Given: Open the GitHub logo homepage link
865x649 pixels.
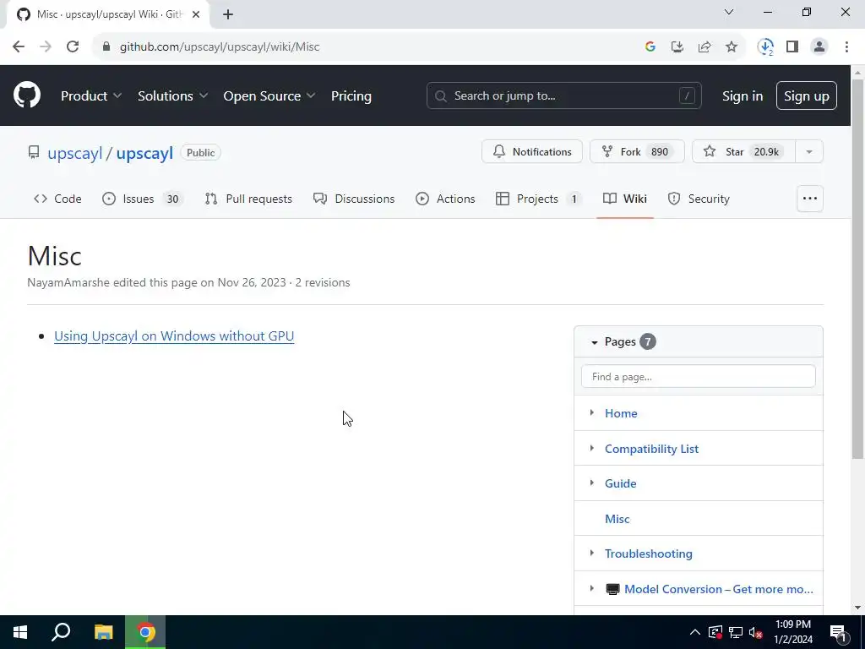Looking at the screenshot, I should pos(27,95).
